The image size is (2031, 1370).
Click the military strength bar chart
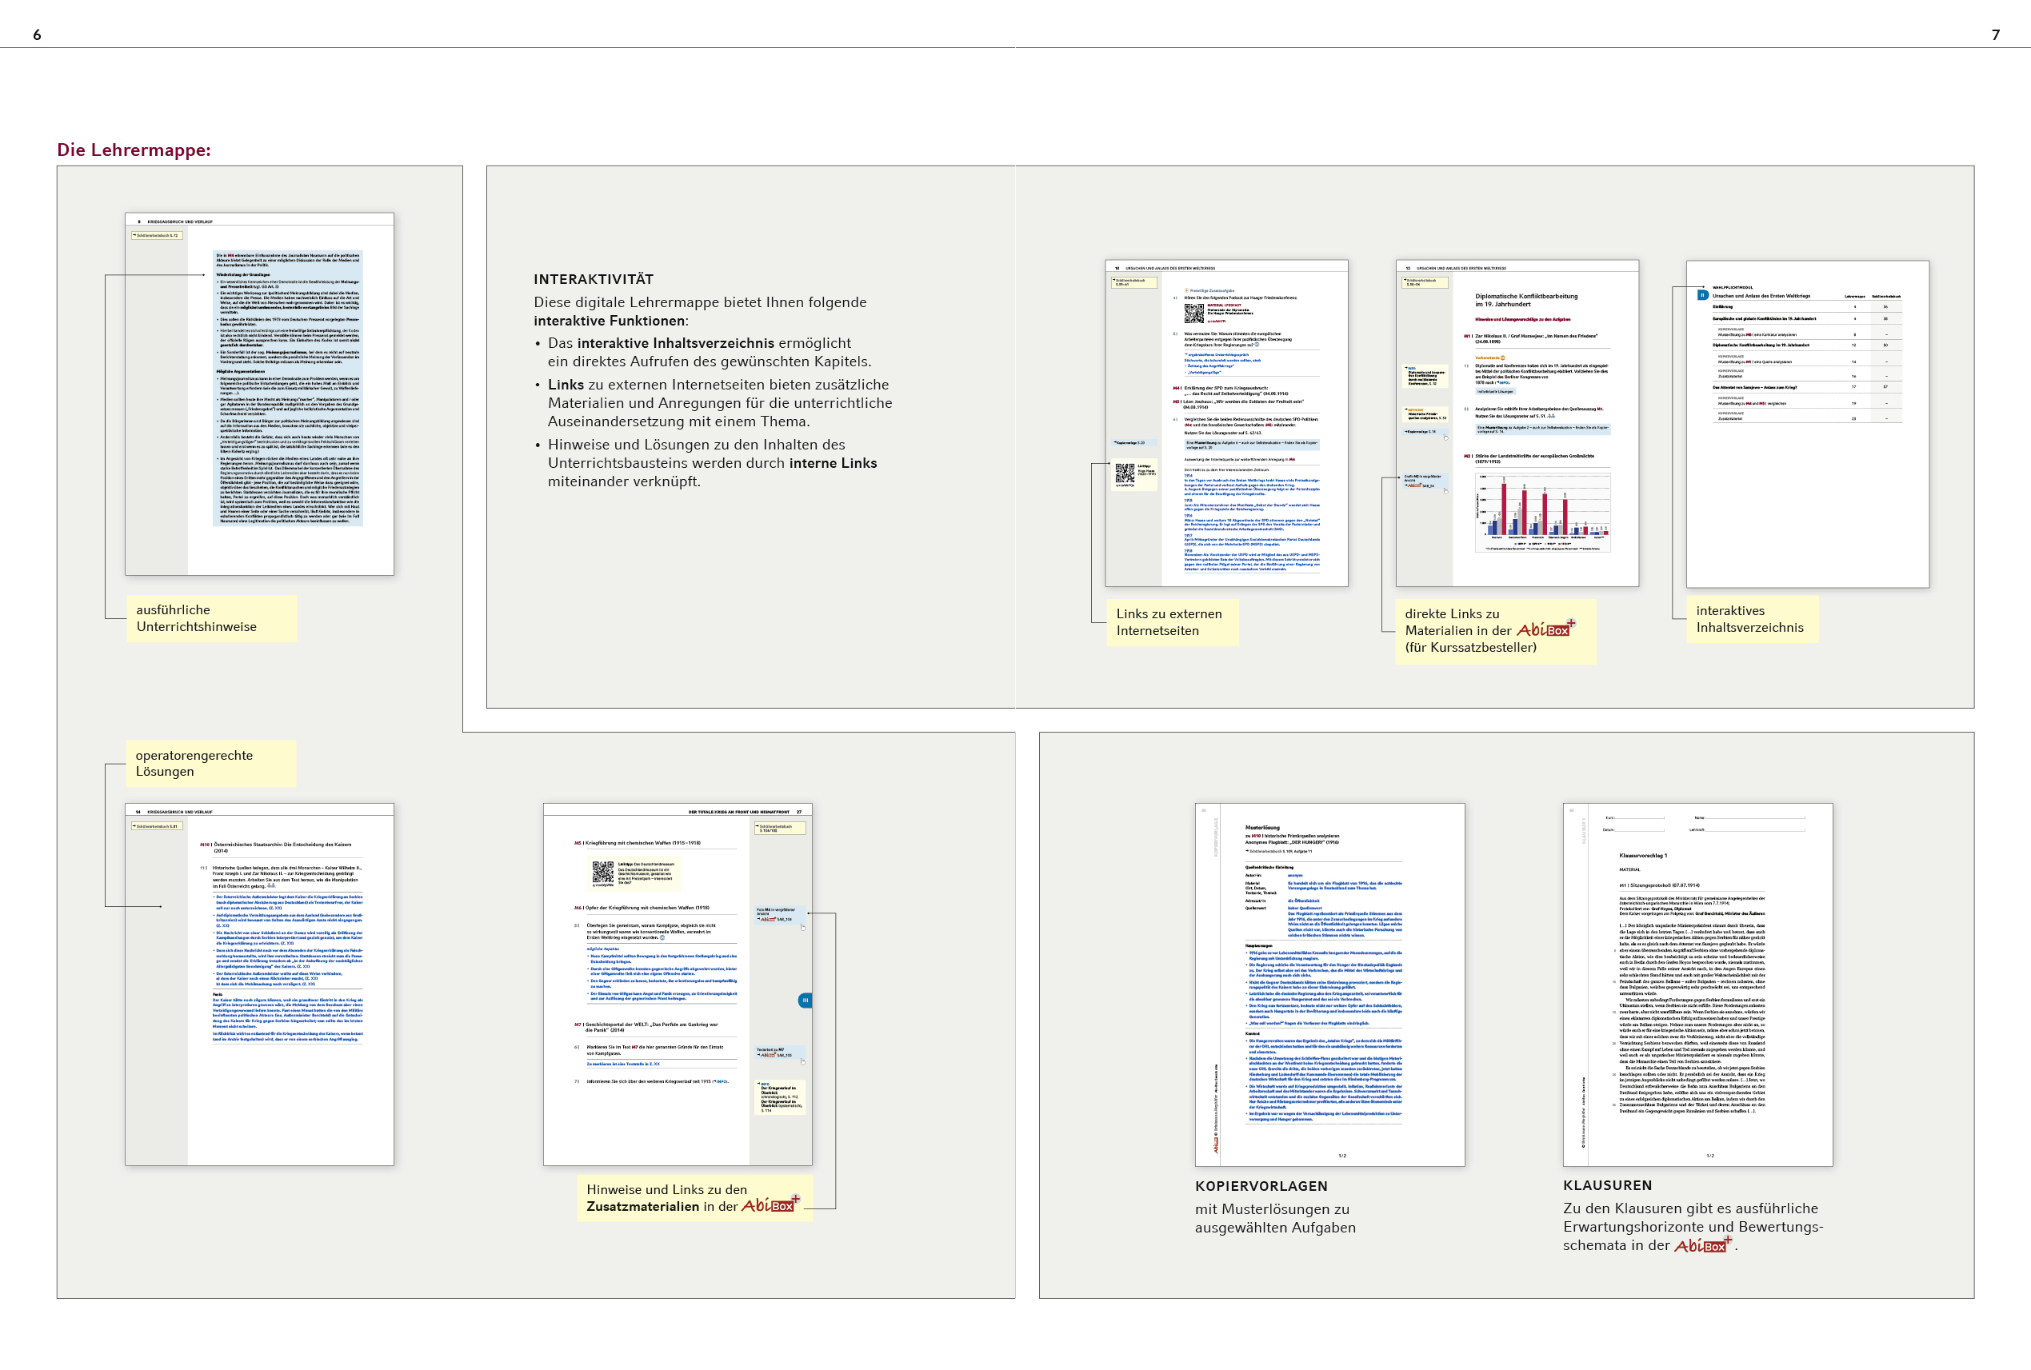(1542, 513)
